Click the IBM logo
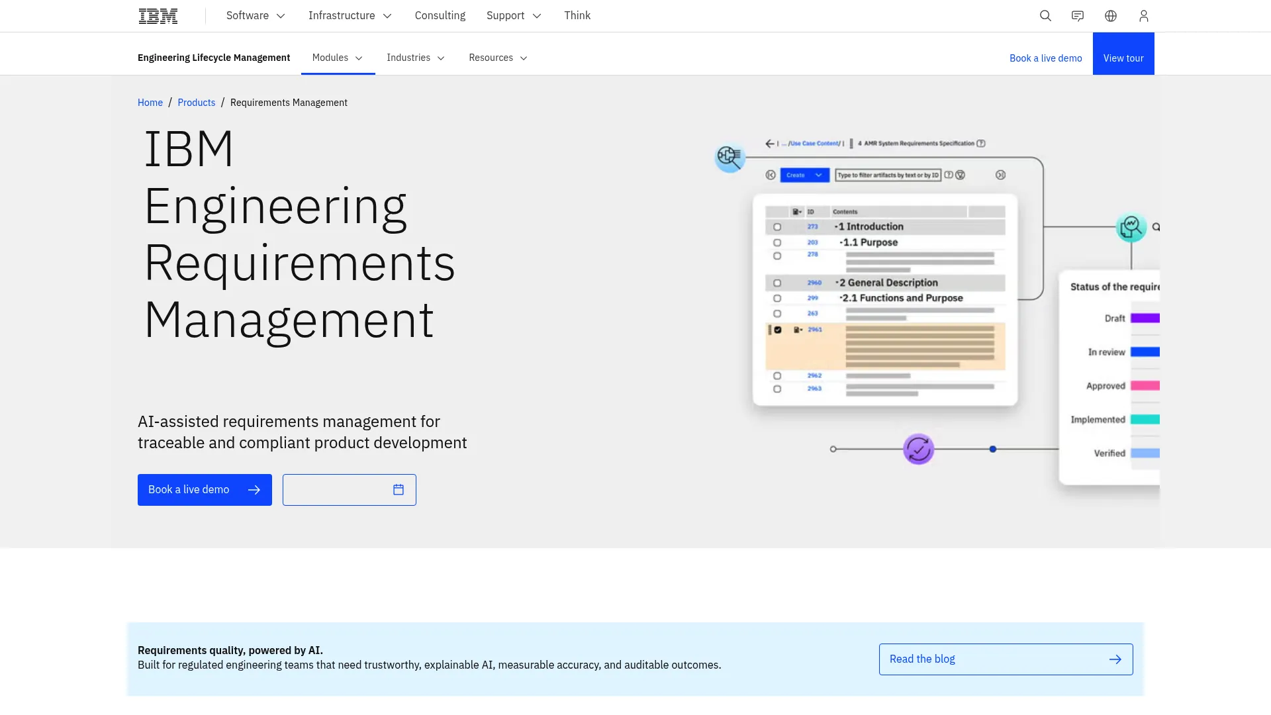1271x715 pixels. click(x=158, y=16)
